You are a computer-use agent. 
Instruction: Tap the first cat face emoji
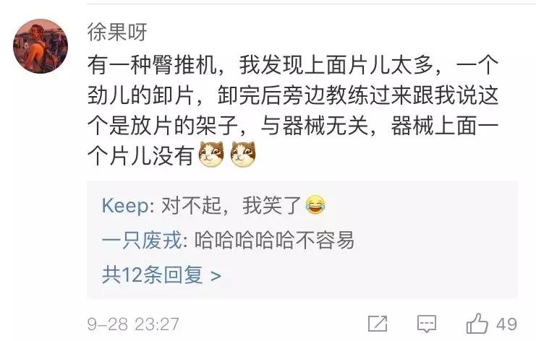[211, 154]
